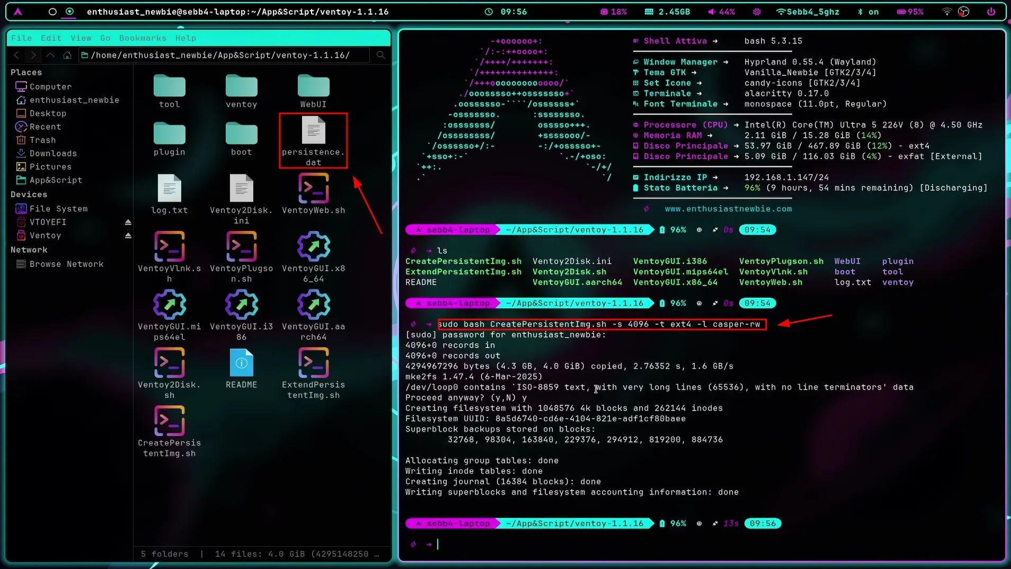Select the VentoyGUI.aarch64 executable icon
The height and width of the screenshot is (569, 1011).
[314, 305]
